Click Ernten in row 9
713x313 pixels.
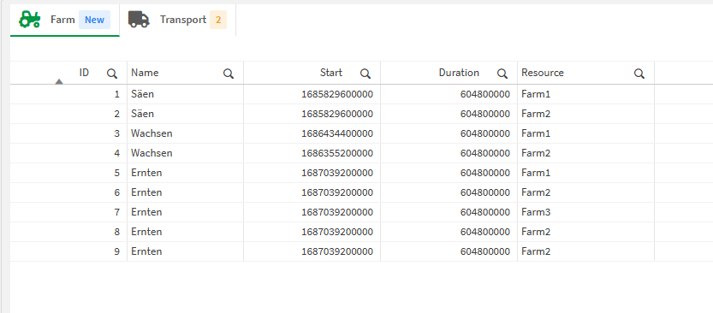tap(146, 251)
